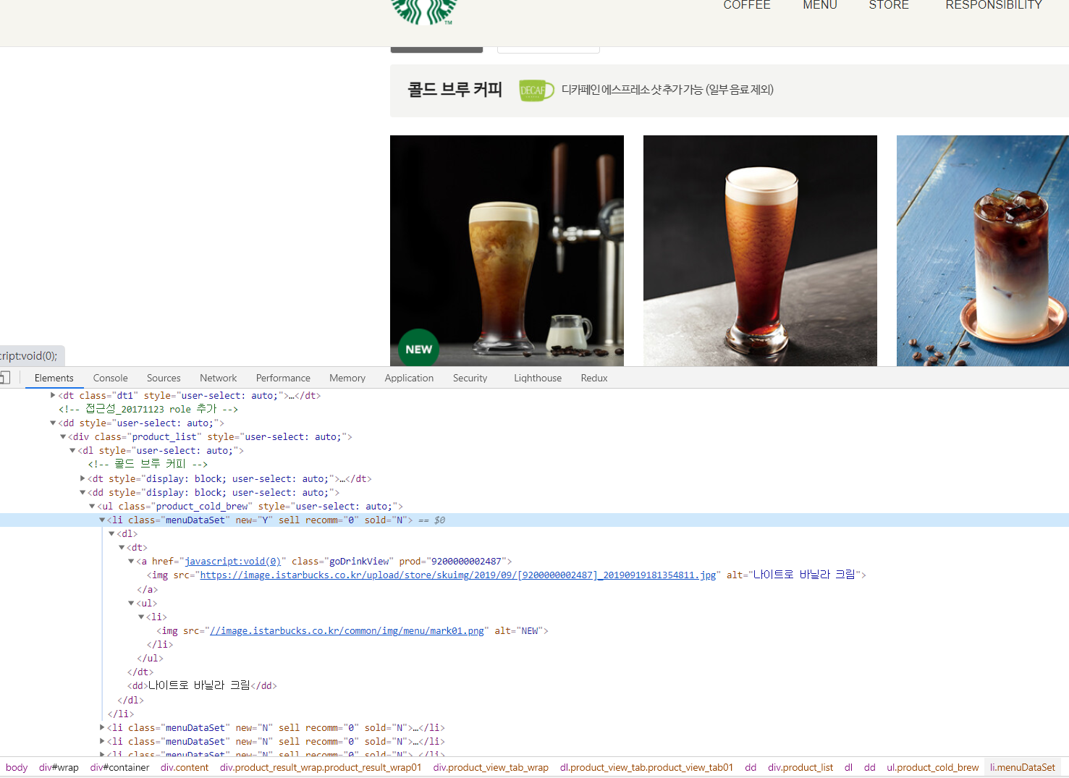Expand the dt style="display: block" node
1069x778 pixels.
[x=83, y=478]
